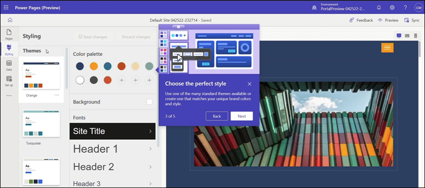Select the Orange theme thumbnail
The height and width of the screenshot is (188, 425).
(x=41, y=75)
